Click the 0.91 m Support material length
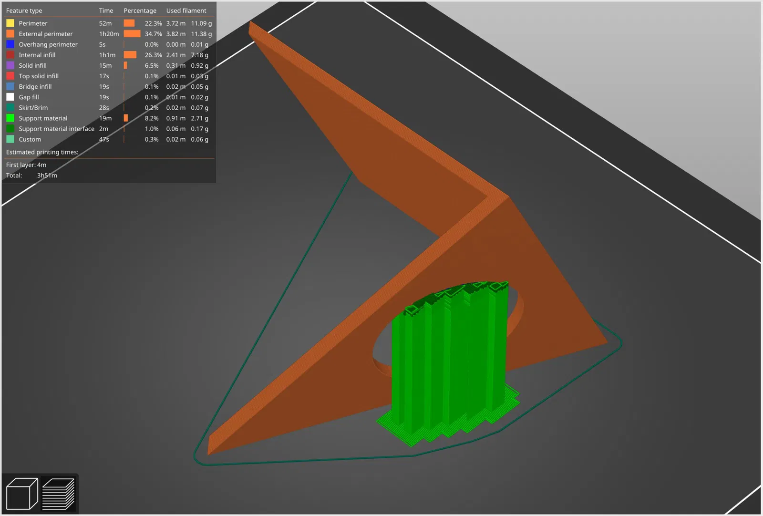Viewport: 763px width, 516px height. click(x=176, y=118)
